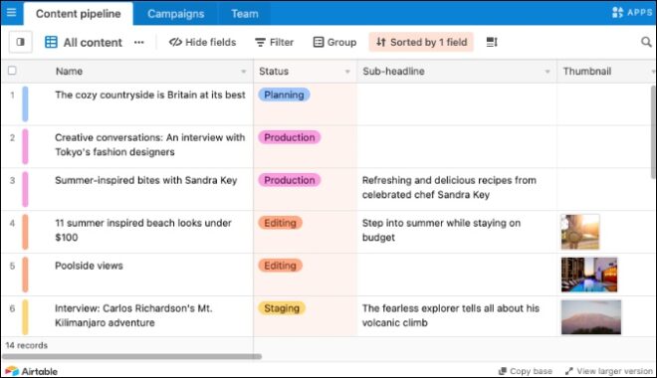Image resolution: width=657 pixels, height=378 pixels.
Task: Click the All content grid icon
Action: [51, 43]
